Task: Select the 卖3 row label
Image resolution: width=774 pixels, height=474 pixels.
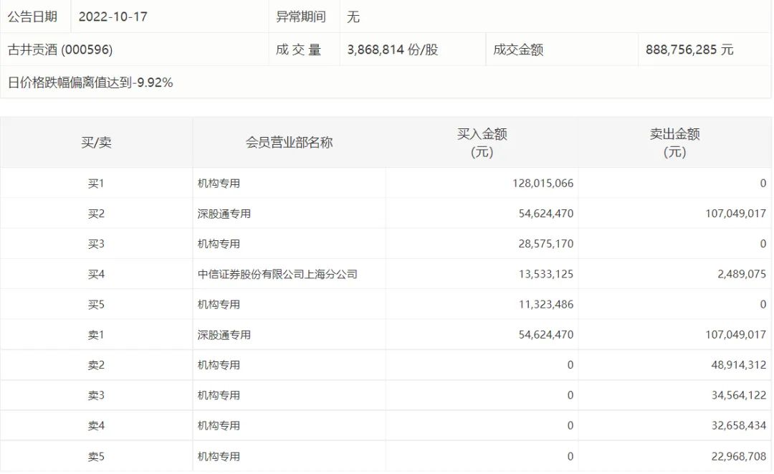Action: point(96,396)
